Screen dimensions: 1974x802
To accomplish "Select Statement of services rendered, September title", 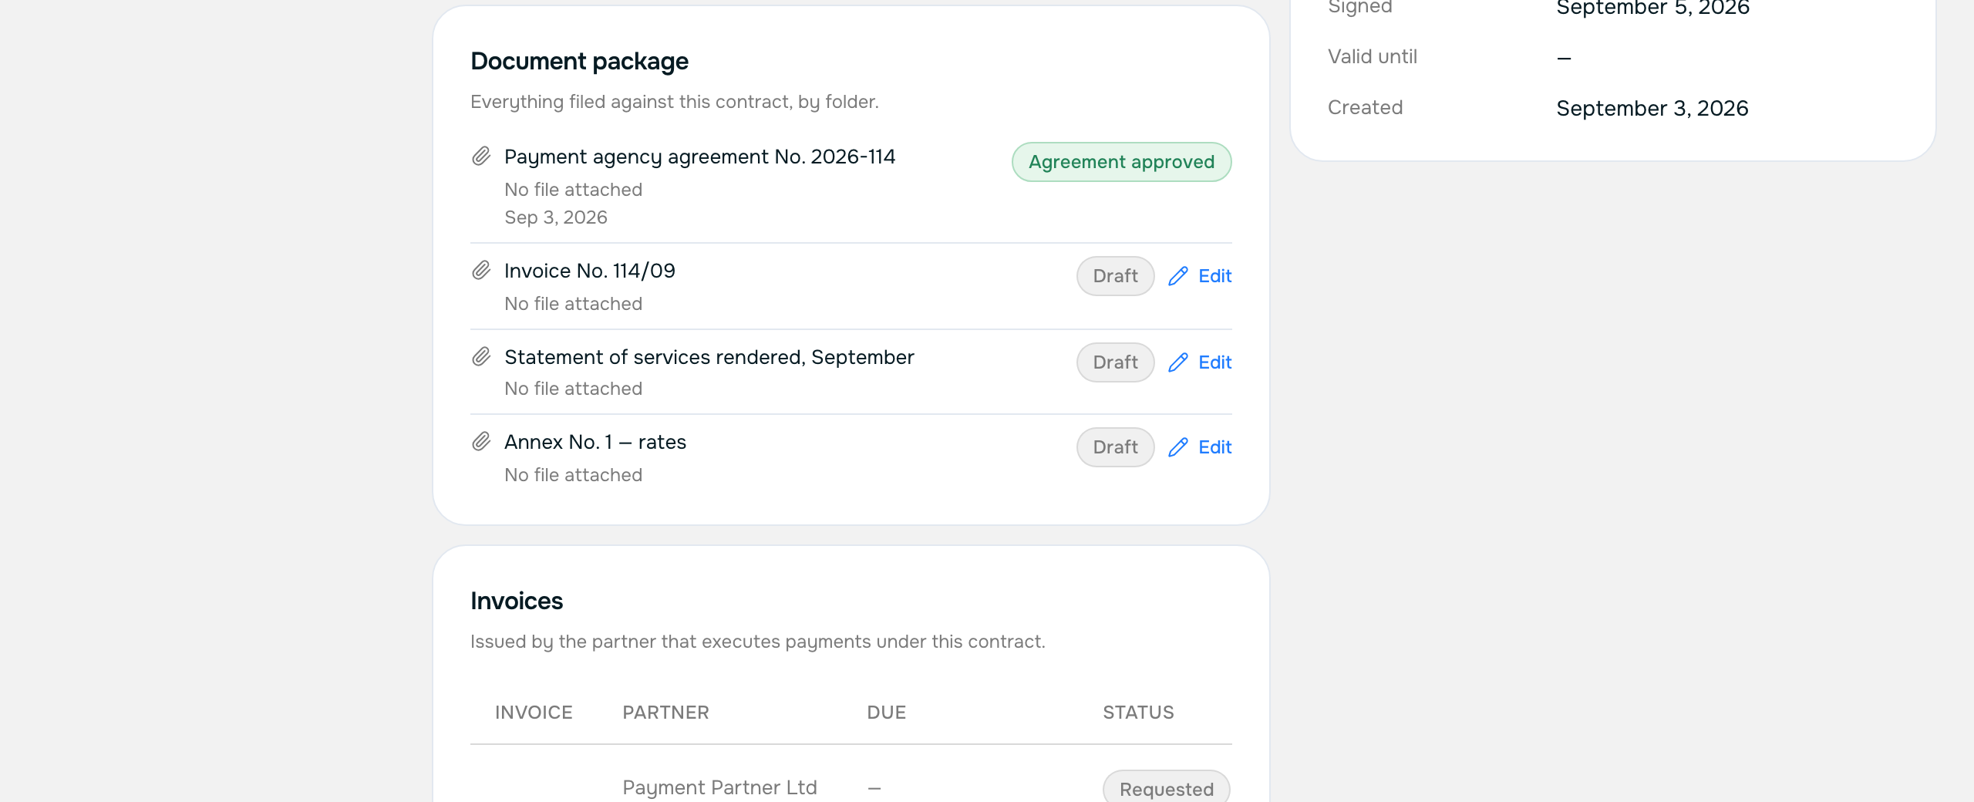I will 709,357.
